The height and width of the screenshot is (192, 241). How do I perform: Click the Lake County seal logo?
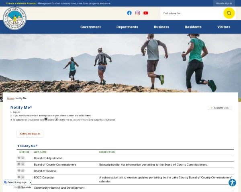coord(14,18)
